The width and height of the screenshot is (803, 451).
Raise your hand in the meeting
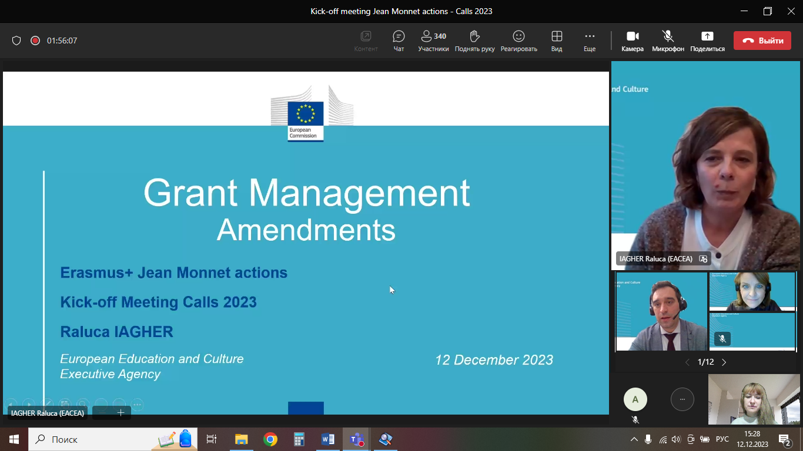click(474, 41)
